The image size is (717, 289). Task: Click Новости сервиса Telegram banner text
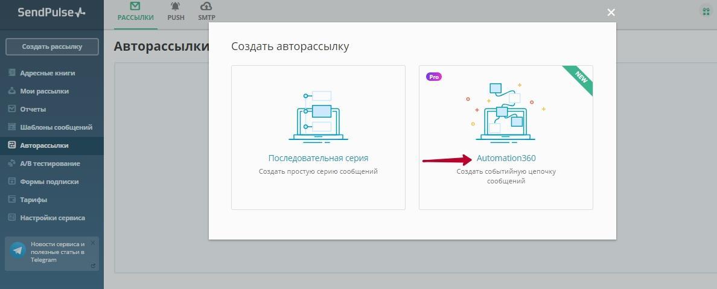coord(57,252)
